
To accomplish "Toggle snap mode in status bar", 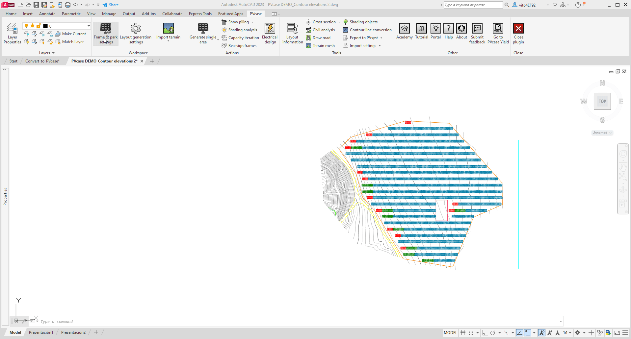I will (471, 332).
